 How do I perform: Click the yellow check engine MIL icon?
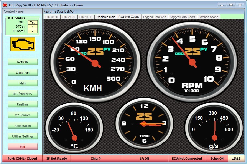pyautogui.click(x=23, y=44)
